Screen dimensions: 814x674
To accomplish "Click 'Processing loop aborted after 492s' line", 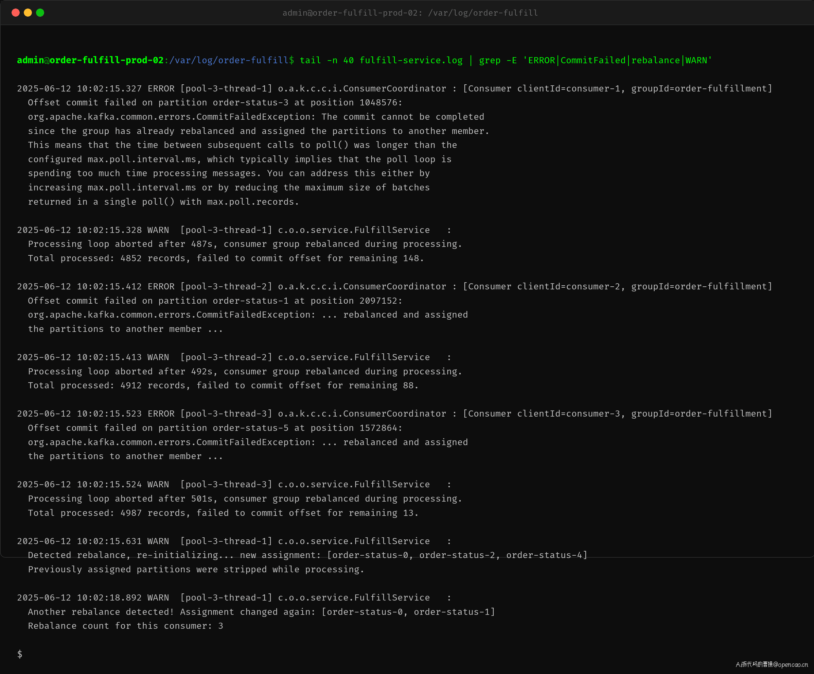I will click(245, 372).
